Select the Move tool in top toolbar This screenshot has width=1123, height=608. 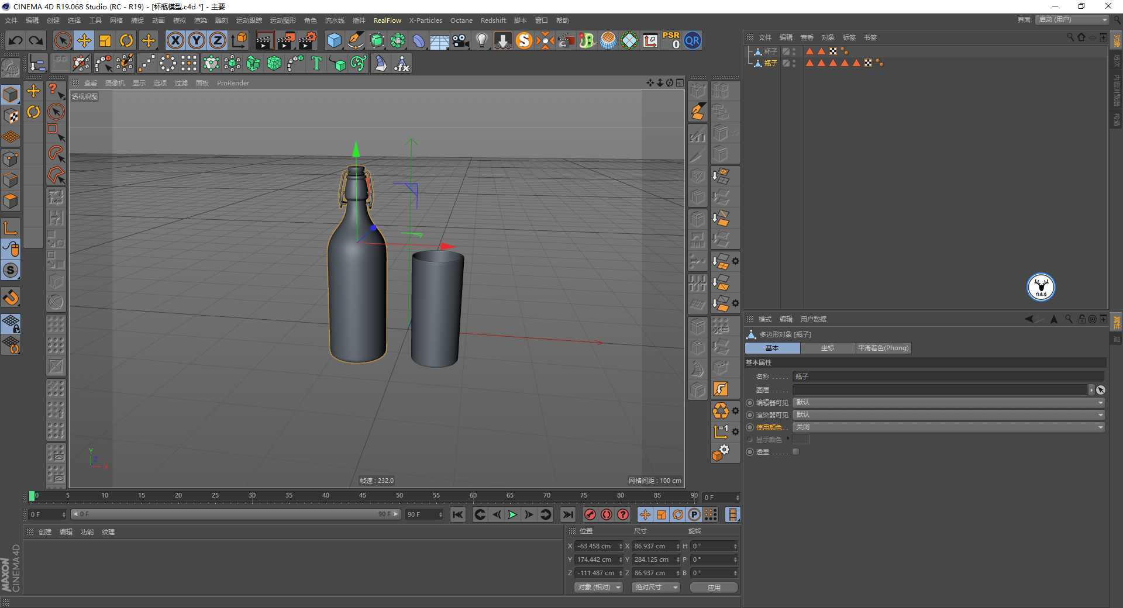tap(84, 40)
